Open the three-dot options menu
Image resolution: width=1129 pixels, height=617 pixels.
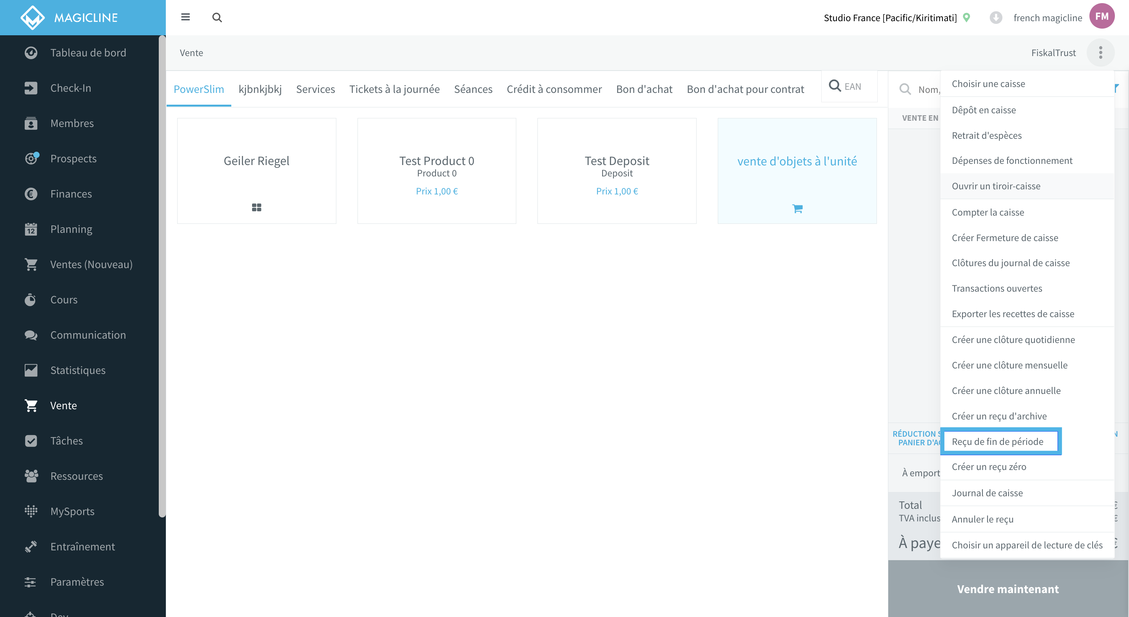click(1100, 53)
